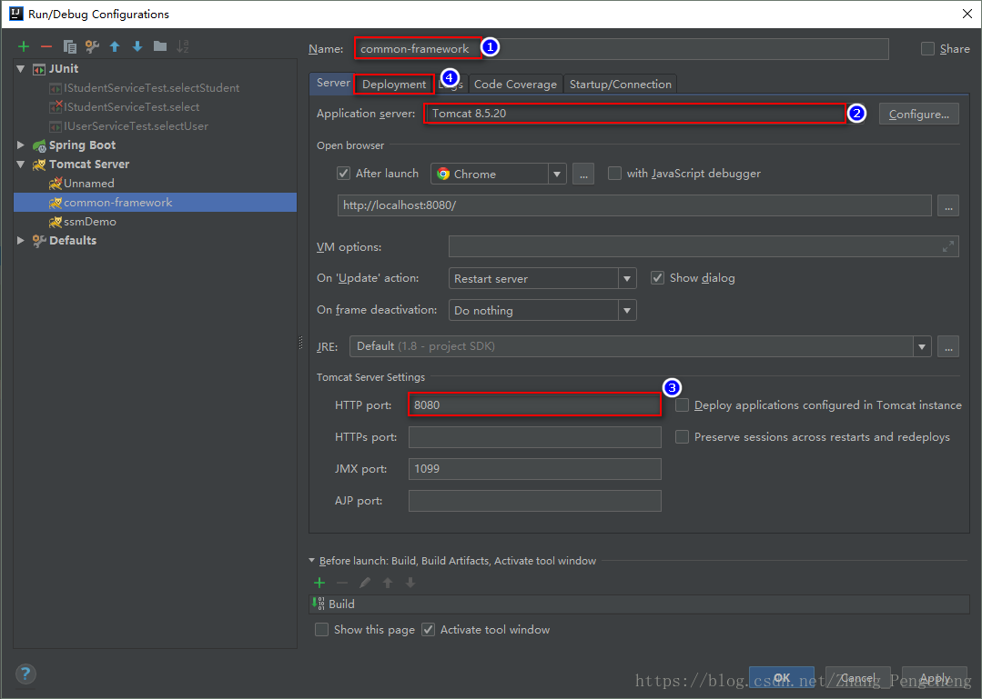Toggle the Share checkbox

coord(927,49)
